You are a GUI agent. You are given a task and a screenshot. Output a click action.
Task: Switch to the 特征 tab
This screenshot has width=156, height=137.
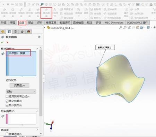click(4, 23)
